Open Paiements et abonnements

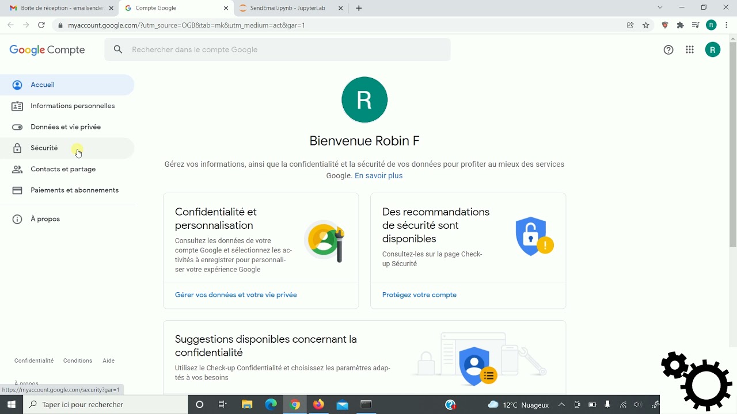67,190
